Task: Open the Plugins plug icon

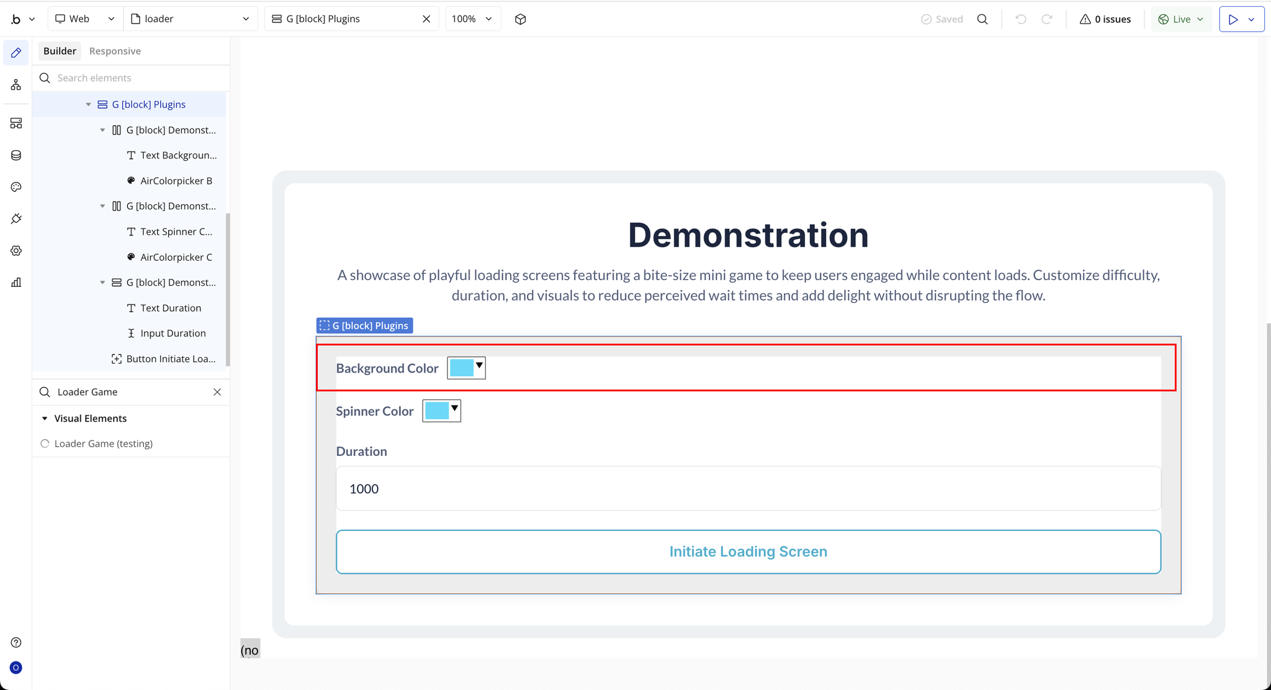Action: (x=16, y=219)
